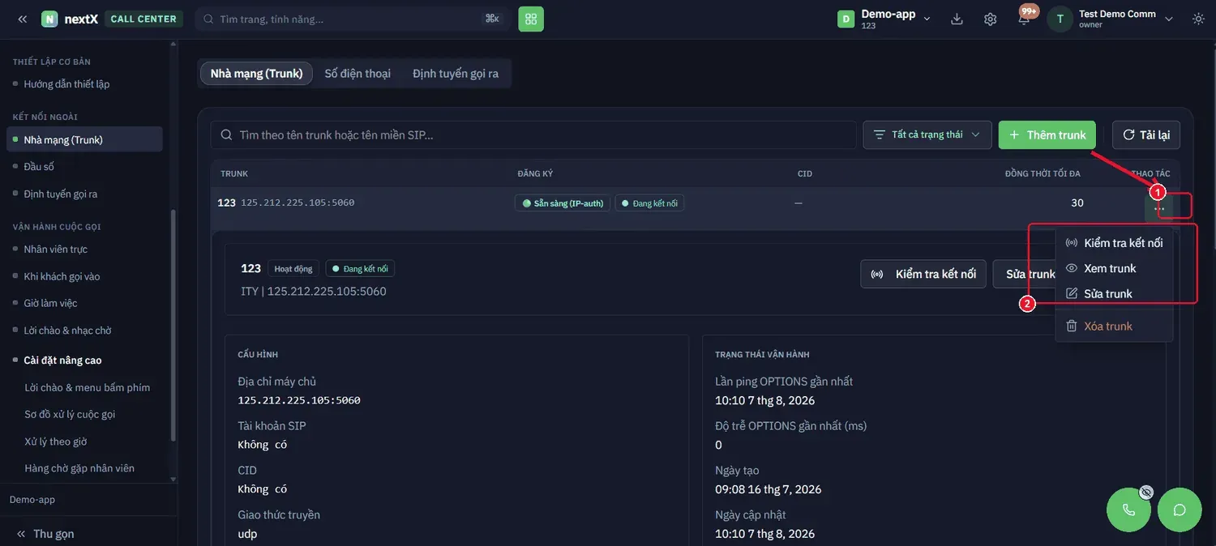Click the three-dot action menu for trunk 123
The height and width of the screenshot is (546, 1216).
(1159, 209)
